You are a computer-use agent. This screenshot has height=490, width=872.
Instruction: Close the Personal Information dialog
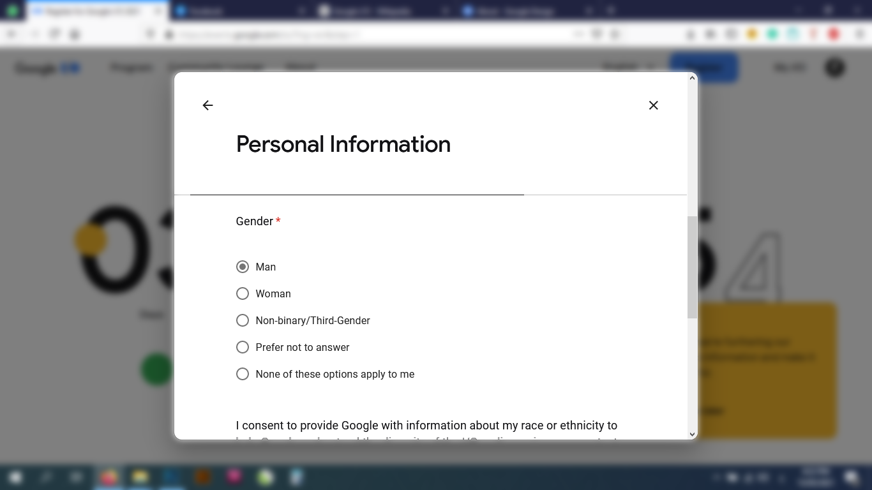point(653,105)
